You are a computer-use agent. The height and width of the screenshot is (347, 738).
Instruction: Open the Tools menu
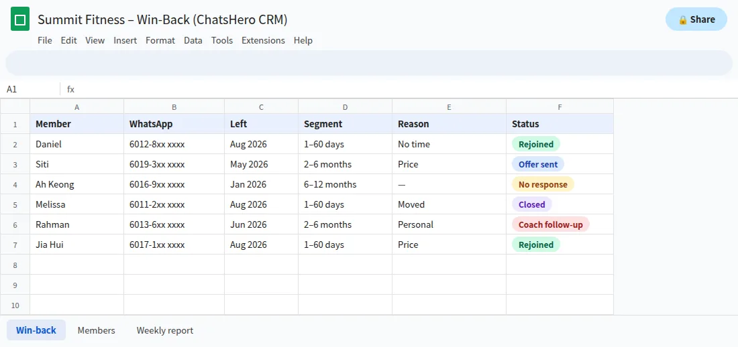pos(221,40)
